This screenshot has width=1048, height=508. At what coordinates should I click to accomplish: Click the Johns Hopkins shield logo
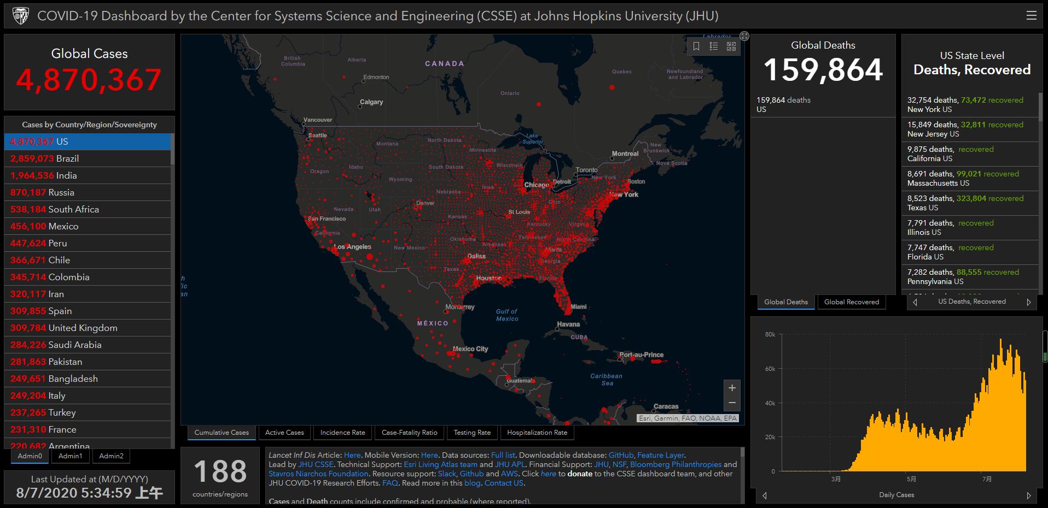20,16
